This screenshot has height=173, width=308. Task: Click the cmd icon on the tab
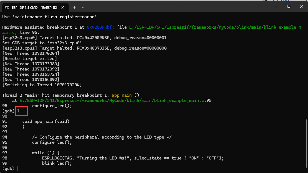7,8
